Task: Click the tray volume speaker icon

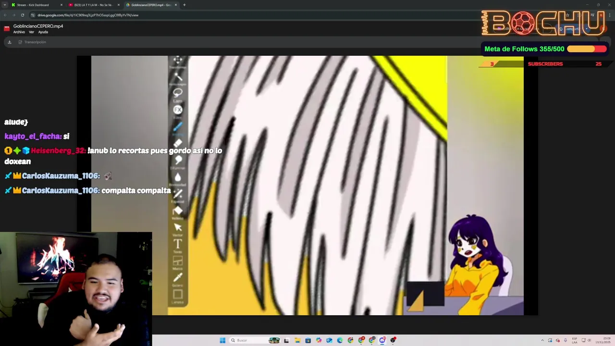Action: coord(590,340)
